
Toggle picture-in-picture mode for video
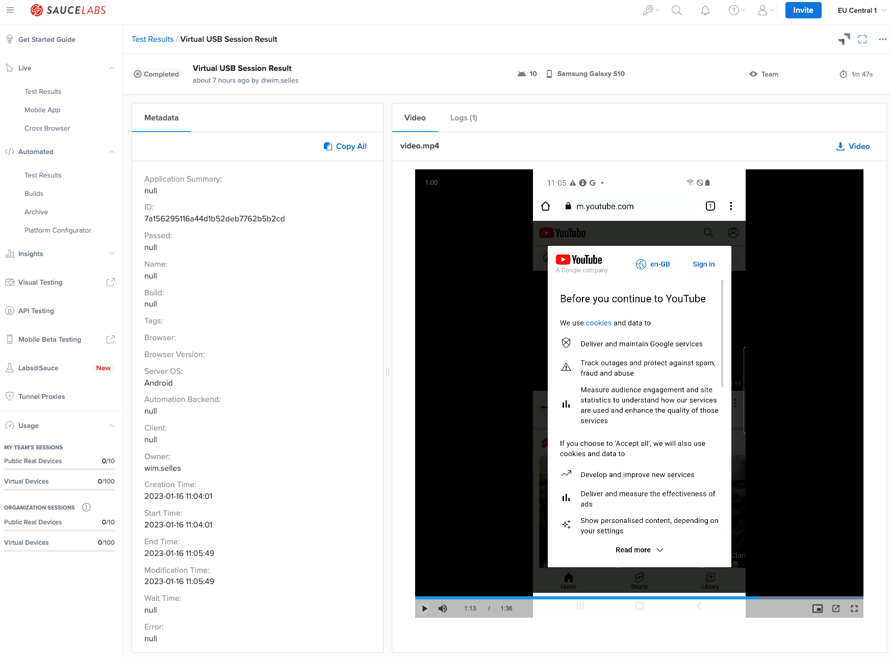pos(818,609)
